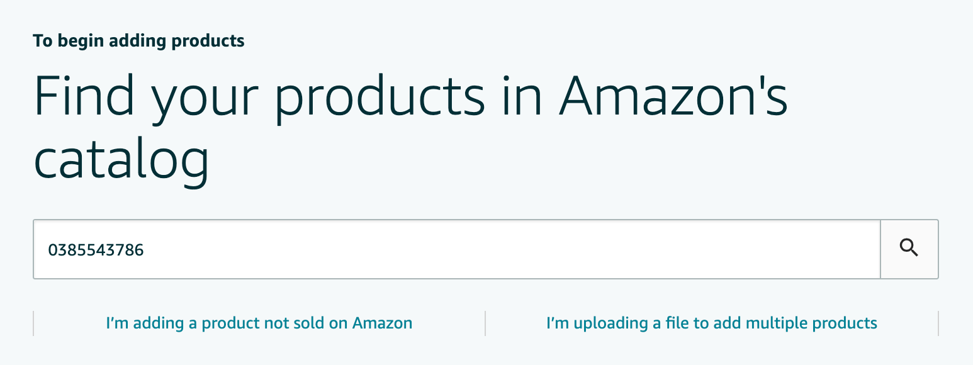Click the "Find your products in Amazon's catalog" heading
The height and width of the screenshot is (365, 973).
[410, 98]
